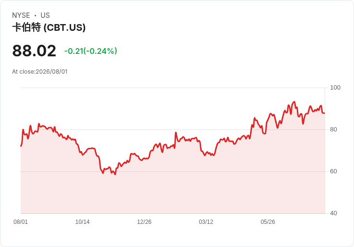Screen dimensions: 354x247
Task: Click the price change -0.21(-0.24%)
Action: click(x=91, y=51)
